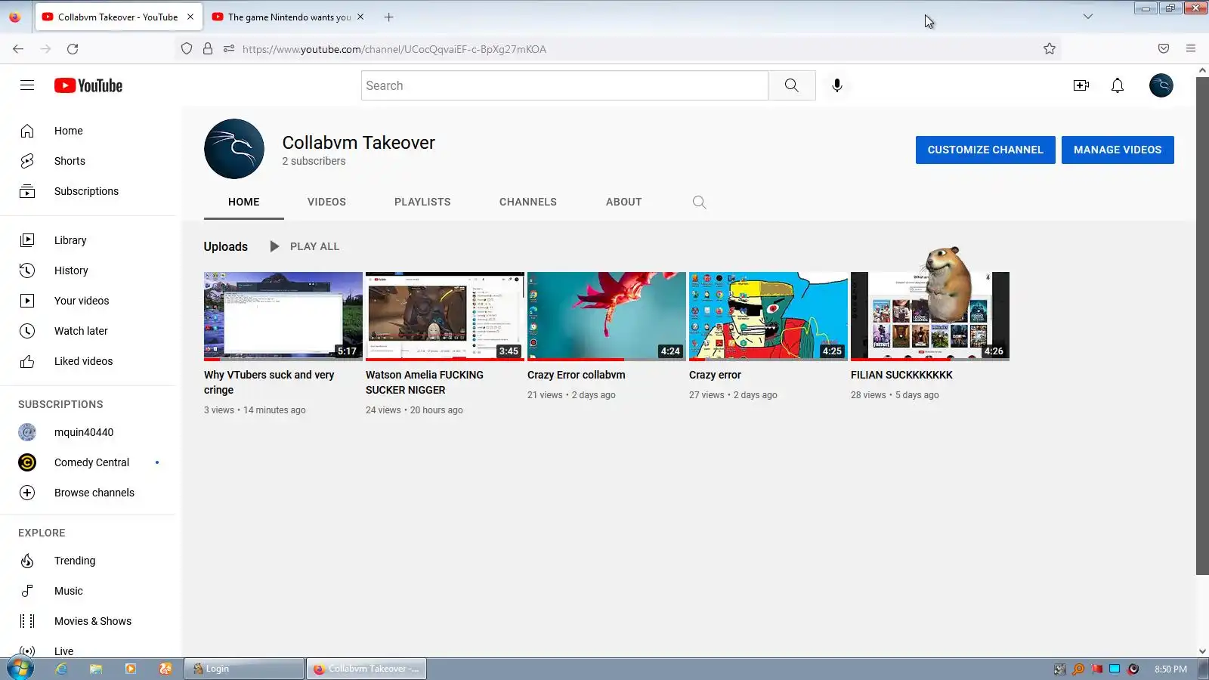Open the YouTube guide hamburger menu
This screenshot has height=680, width=1209.
coord(27,85)
